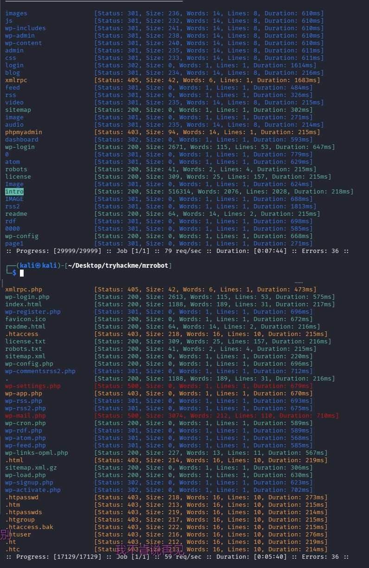Select the "wp-links-opml.php" result

click(x=37, y=453)
